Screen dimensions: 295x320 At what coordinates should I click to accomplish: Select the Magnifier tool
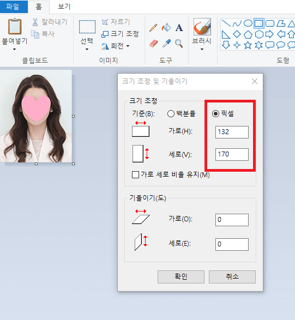pos(179,44)
